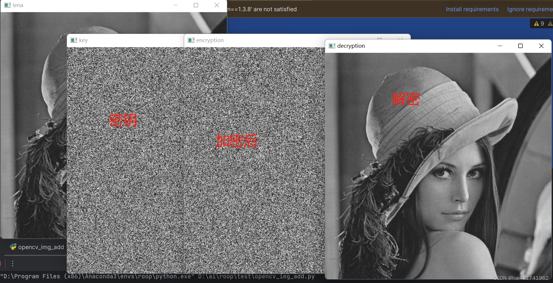
Task: Click the python.exe command line in console
Action: tap(157, 277)
